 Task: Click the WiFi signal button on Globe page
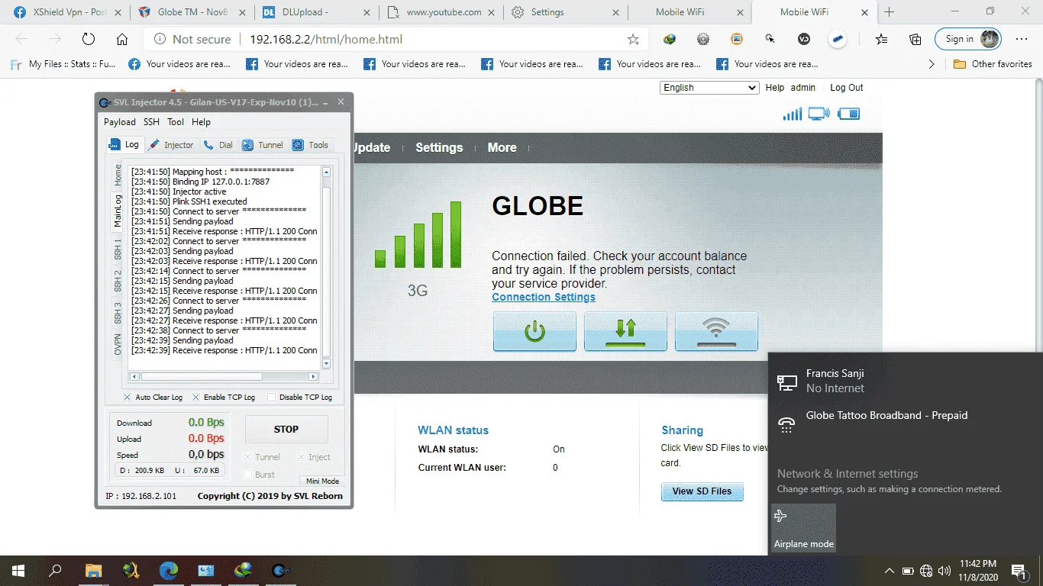point(716,332)
